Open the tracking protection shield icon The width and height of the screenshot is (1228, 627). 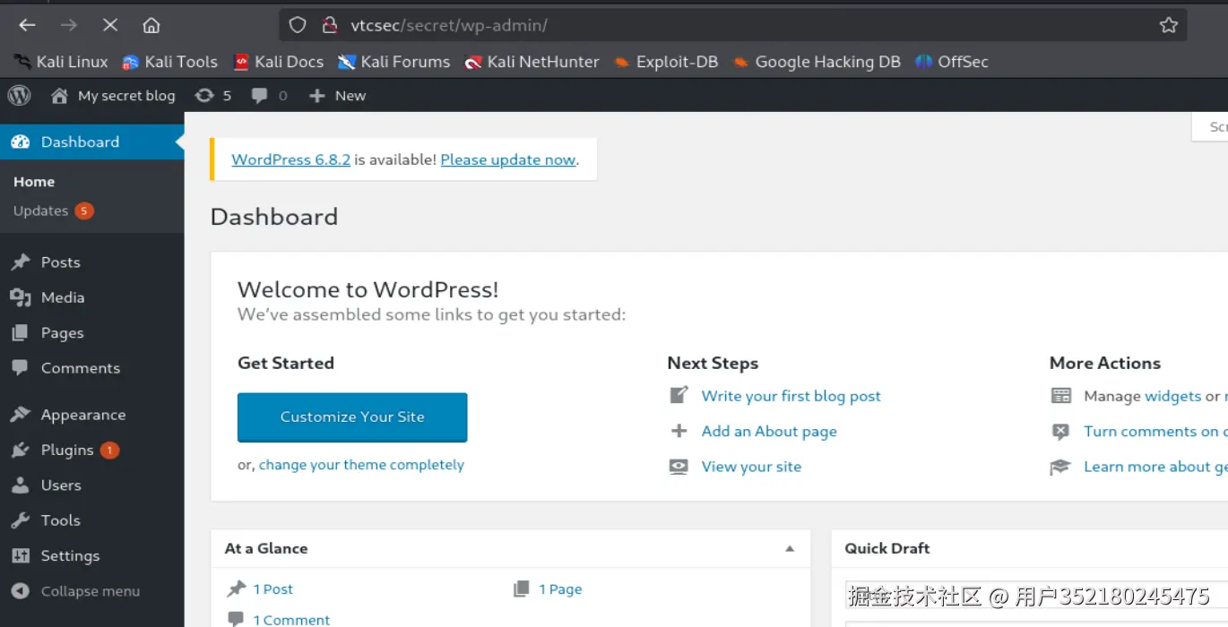[x=298, y=25]
